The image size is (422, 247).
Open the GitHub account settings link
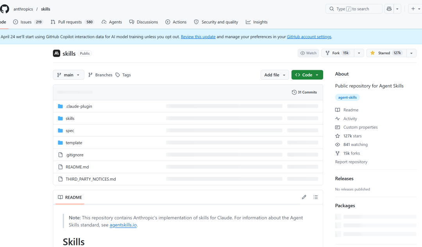(309, 37)
